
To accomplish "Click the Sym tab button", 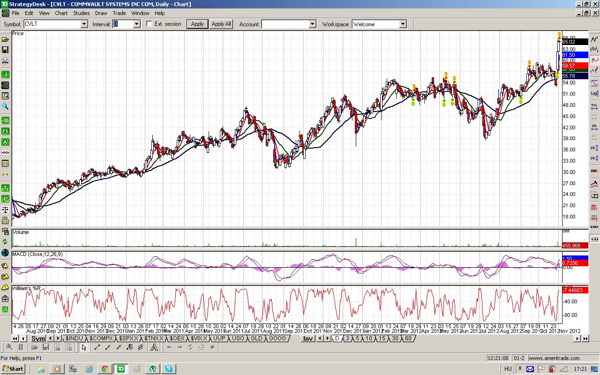I will pyautogui.click(x=38, y=338).
